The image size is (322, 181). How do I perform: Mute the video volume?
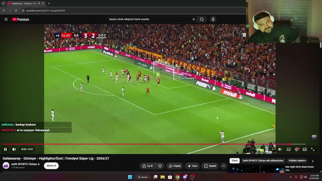pos(14,149)
